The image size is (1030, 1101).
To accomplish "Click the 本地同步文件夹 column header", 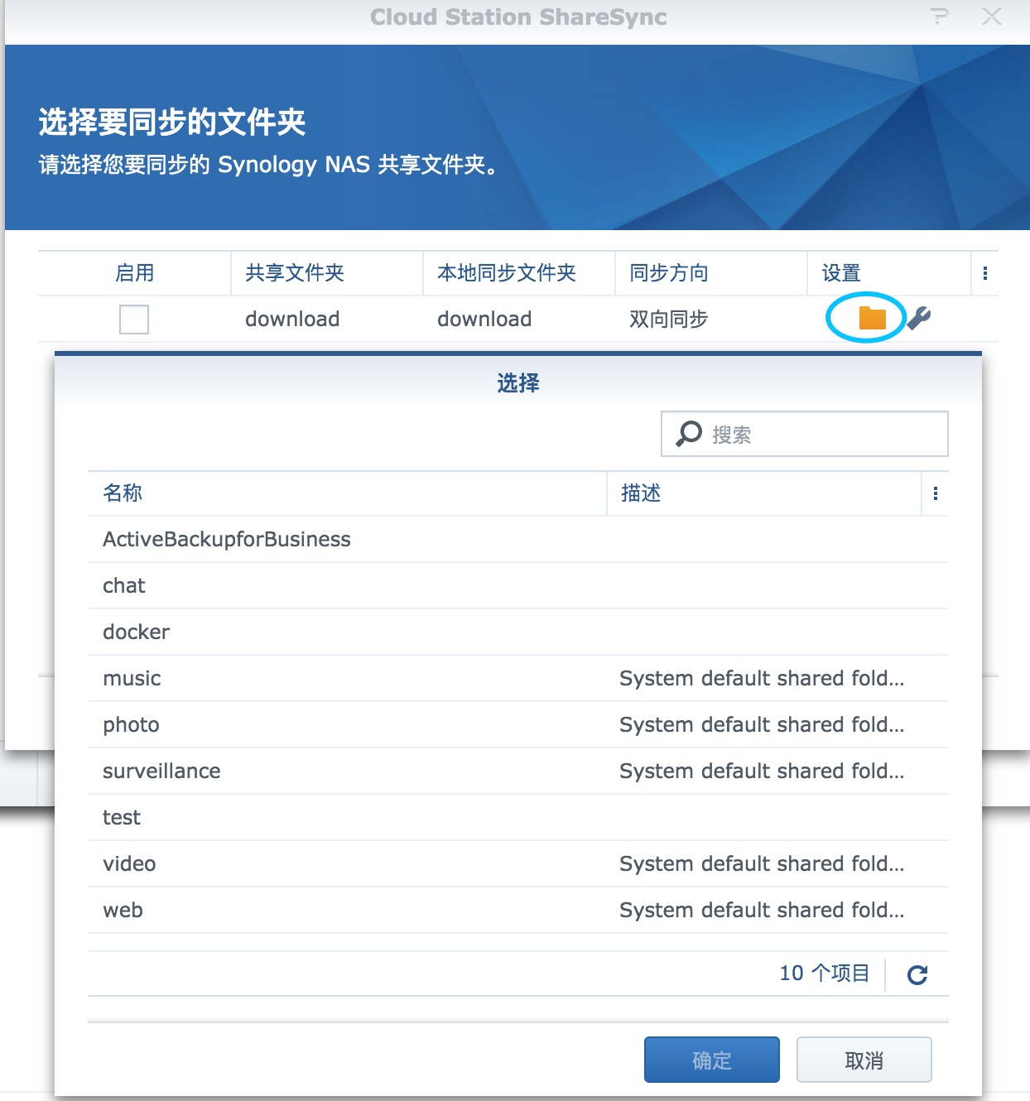I will point(519,273).
